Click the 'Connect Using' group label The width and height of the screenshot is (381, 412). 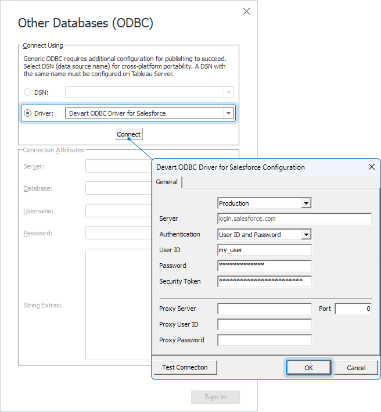point(43,45)
